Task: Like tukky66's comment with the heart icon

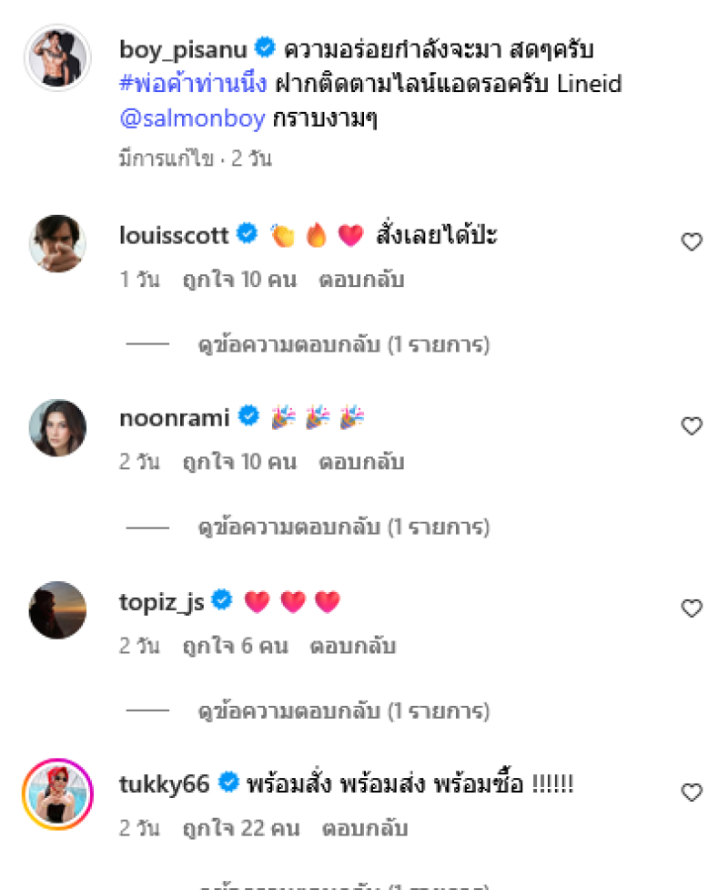Action: pyautogui.click(x=692, y=793)
